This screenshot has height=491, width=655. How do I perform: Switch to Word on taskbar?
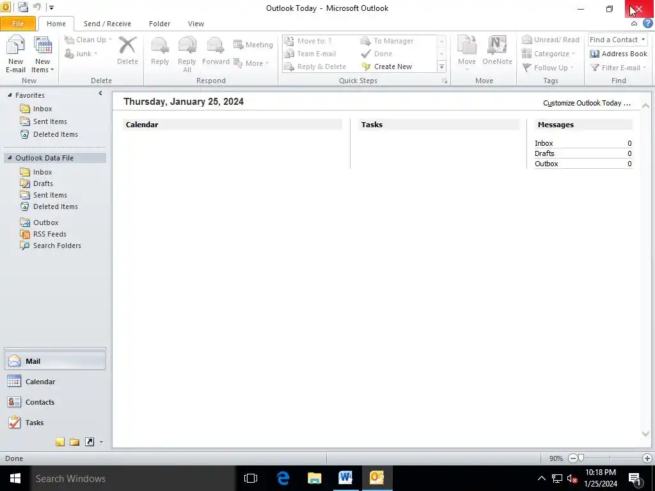tap(345, 478)
